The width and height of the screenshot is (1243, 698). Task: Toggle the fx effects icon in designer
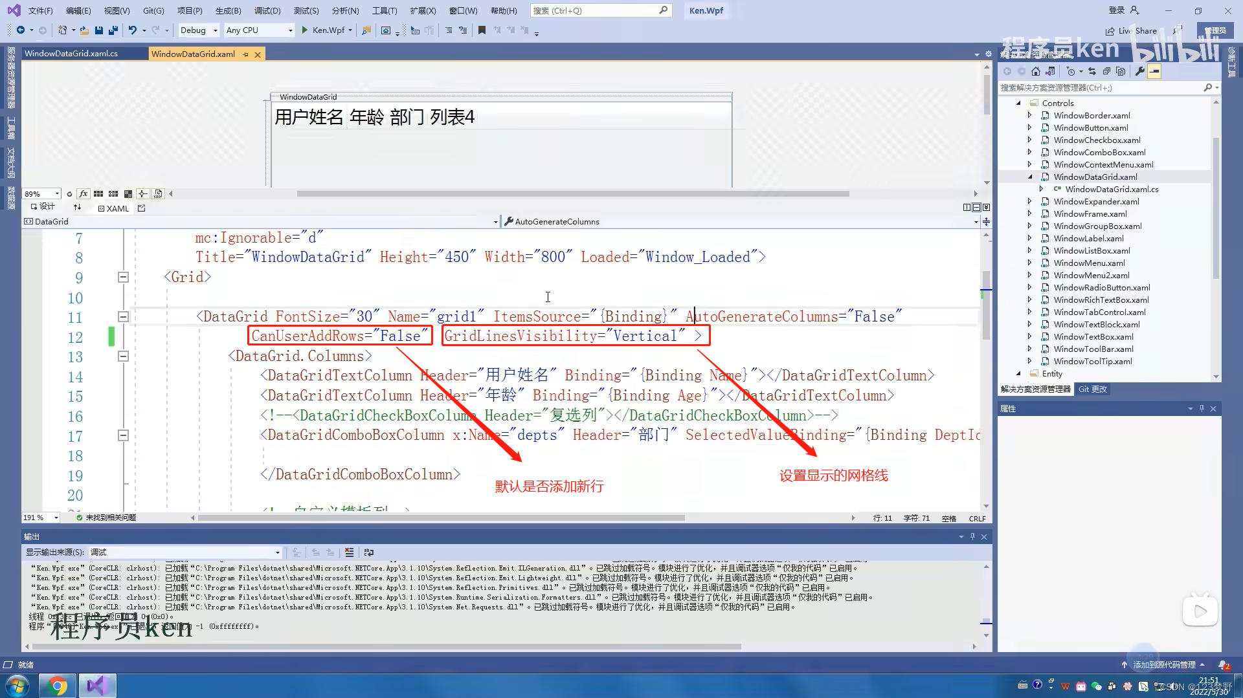click(x=83, y=193)
